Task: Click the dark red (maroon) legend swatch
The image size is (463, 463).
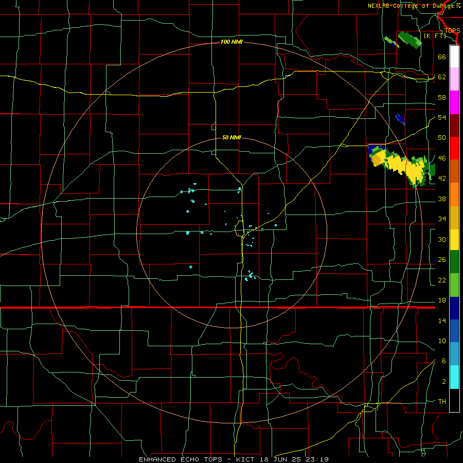Action: click(454, 126)
